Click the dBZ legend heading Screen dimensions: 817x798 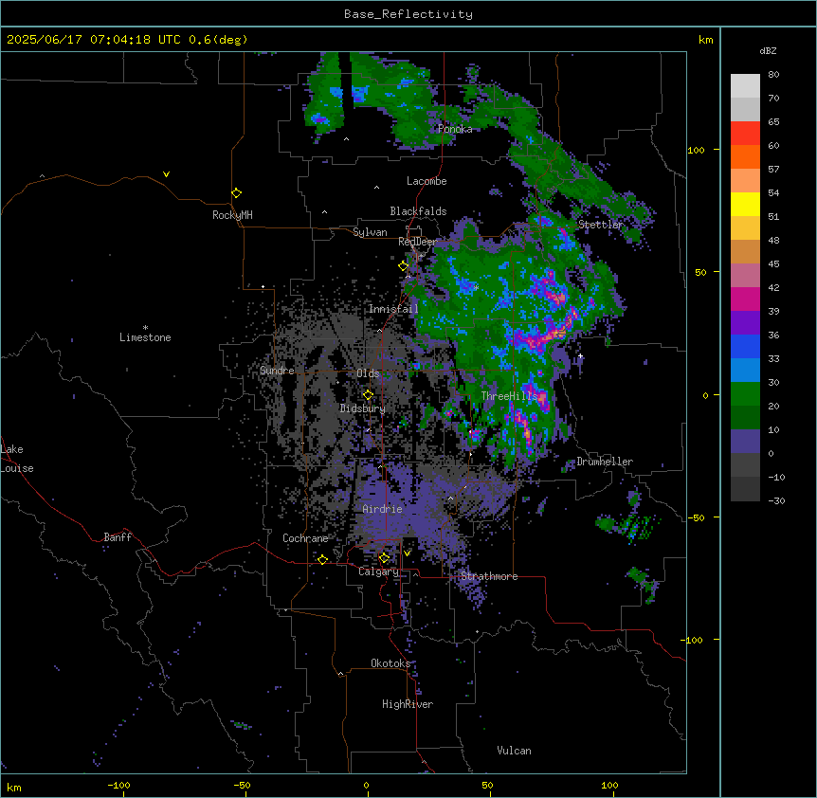click(768, 50)
